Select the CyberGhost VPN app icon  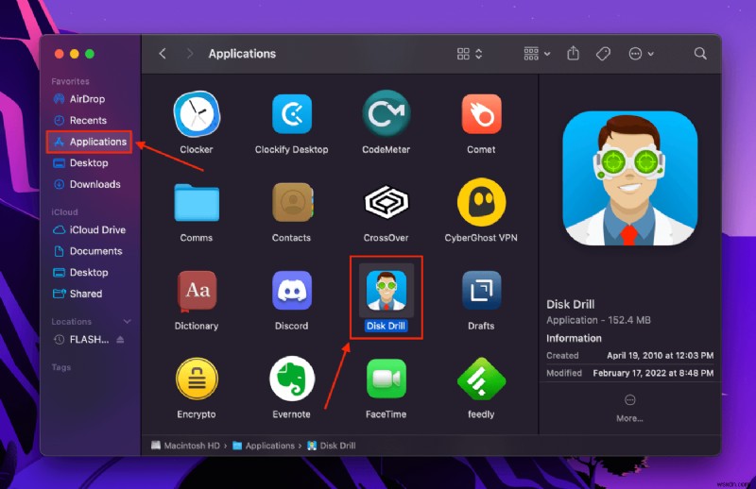[x=481, y=202]
